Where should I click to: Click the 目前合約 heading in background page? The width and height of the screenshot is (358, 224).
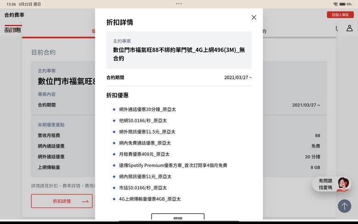43,52
